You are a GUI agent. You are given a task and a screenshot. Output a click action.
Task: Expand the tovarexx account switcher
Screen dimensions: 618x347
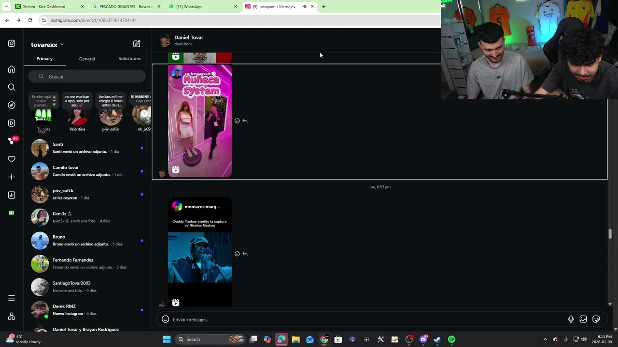pyautogui.click(x=47, y=45)
